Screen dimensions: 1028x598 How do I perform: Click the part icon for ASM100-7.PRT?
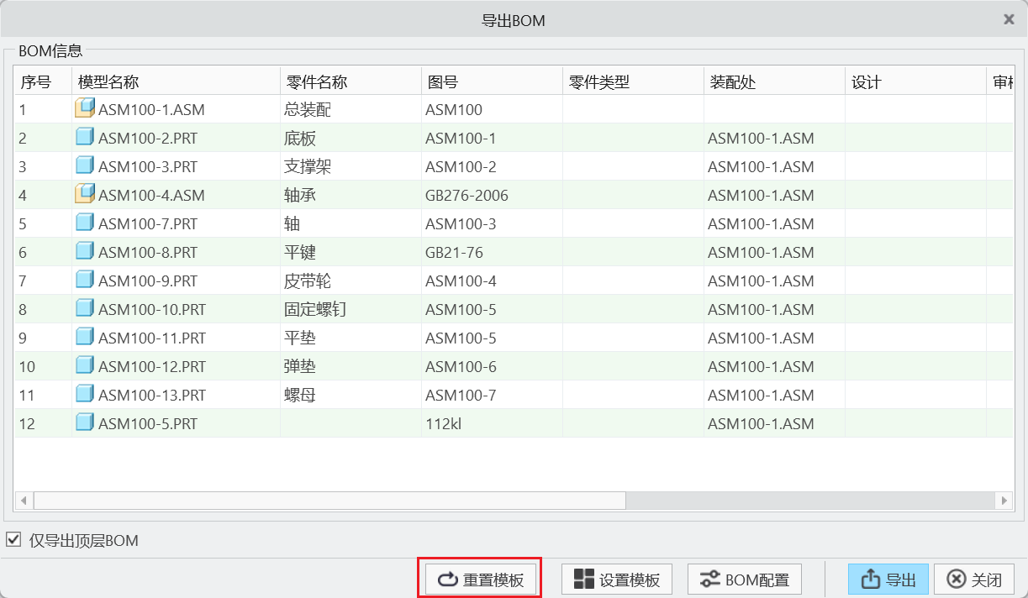tap(85, 223)
